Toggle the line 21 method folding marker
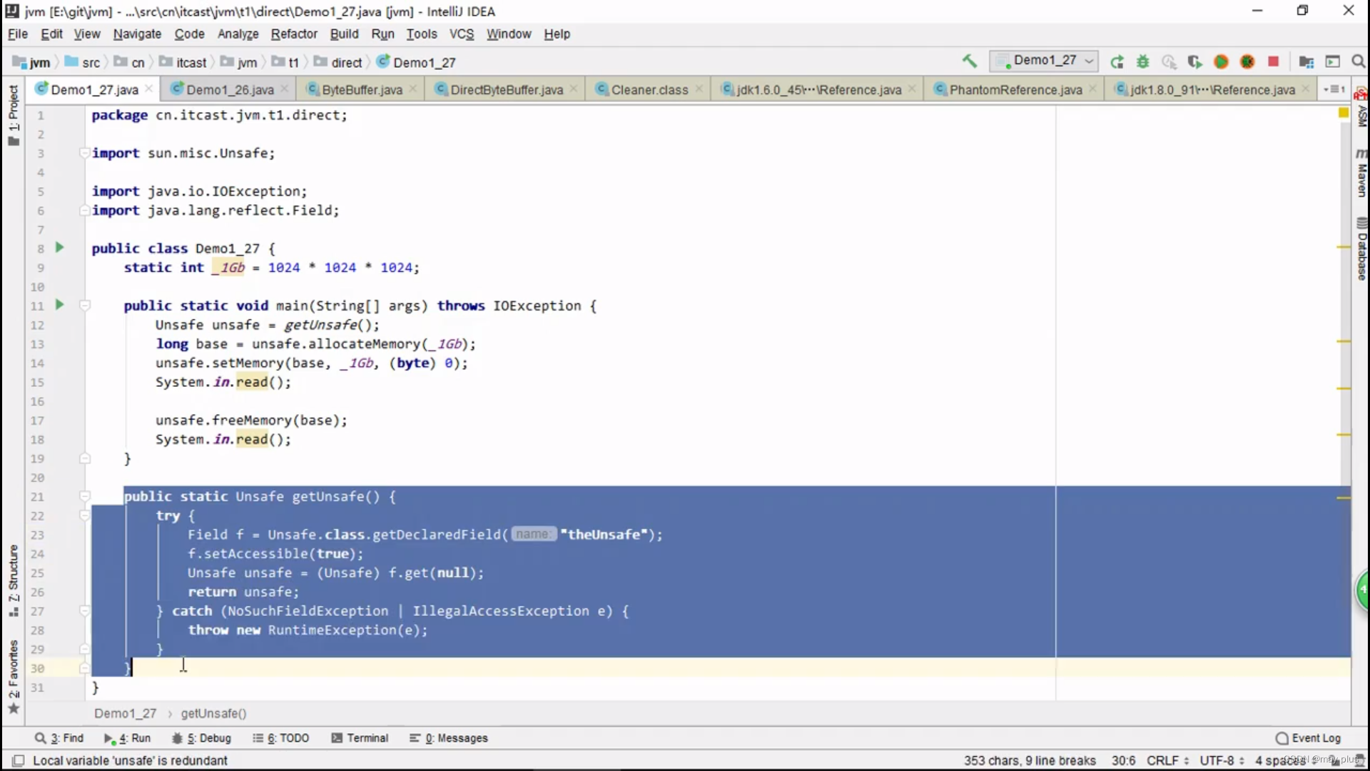The image size is (1370, 771). [83, 496]
